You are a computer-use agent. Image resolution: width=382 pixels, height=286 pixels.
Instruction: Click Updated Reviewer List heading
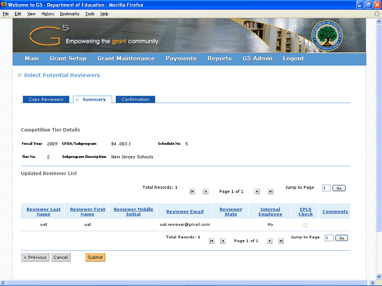point(49,173)
